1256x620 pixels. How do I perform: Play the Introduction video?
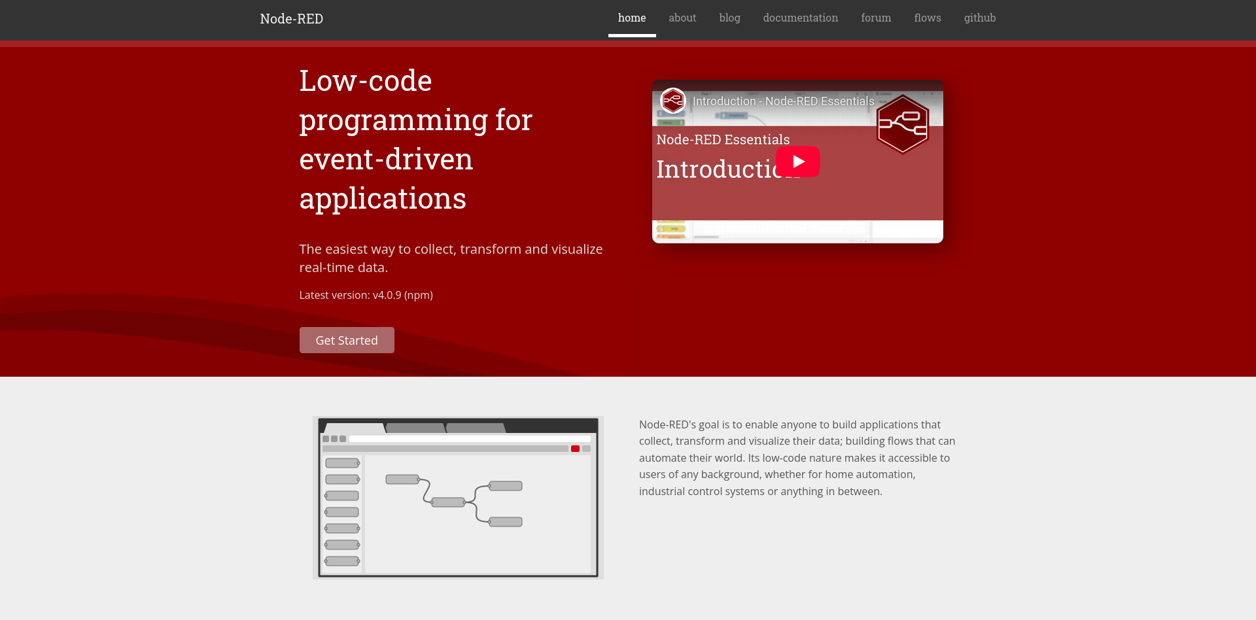click(797, 162)
